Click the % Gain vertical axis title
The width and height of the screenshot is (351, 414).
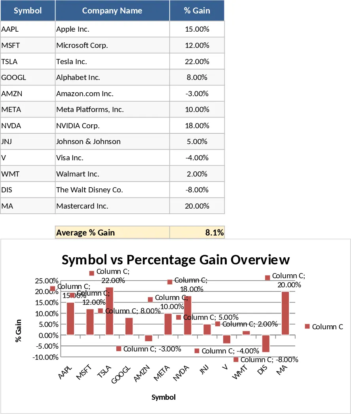tap(18, 331)
